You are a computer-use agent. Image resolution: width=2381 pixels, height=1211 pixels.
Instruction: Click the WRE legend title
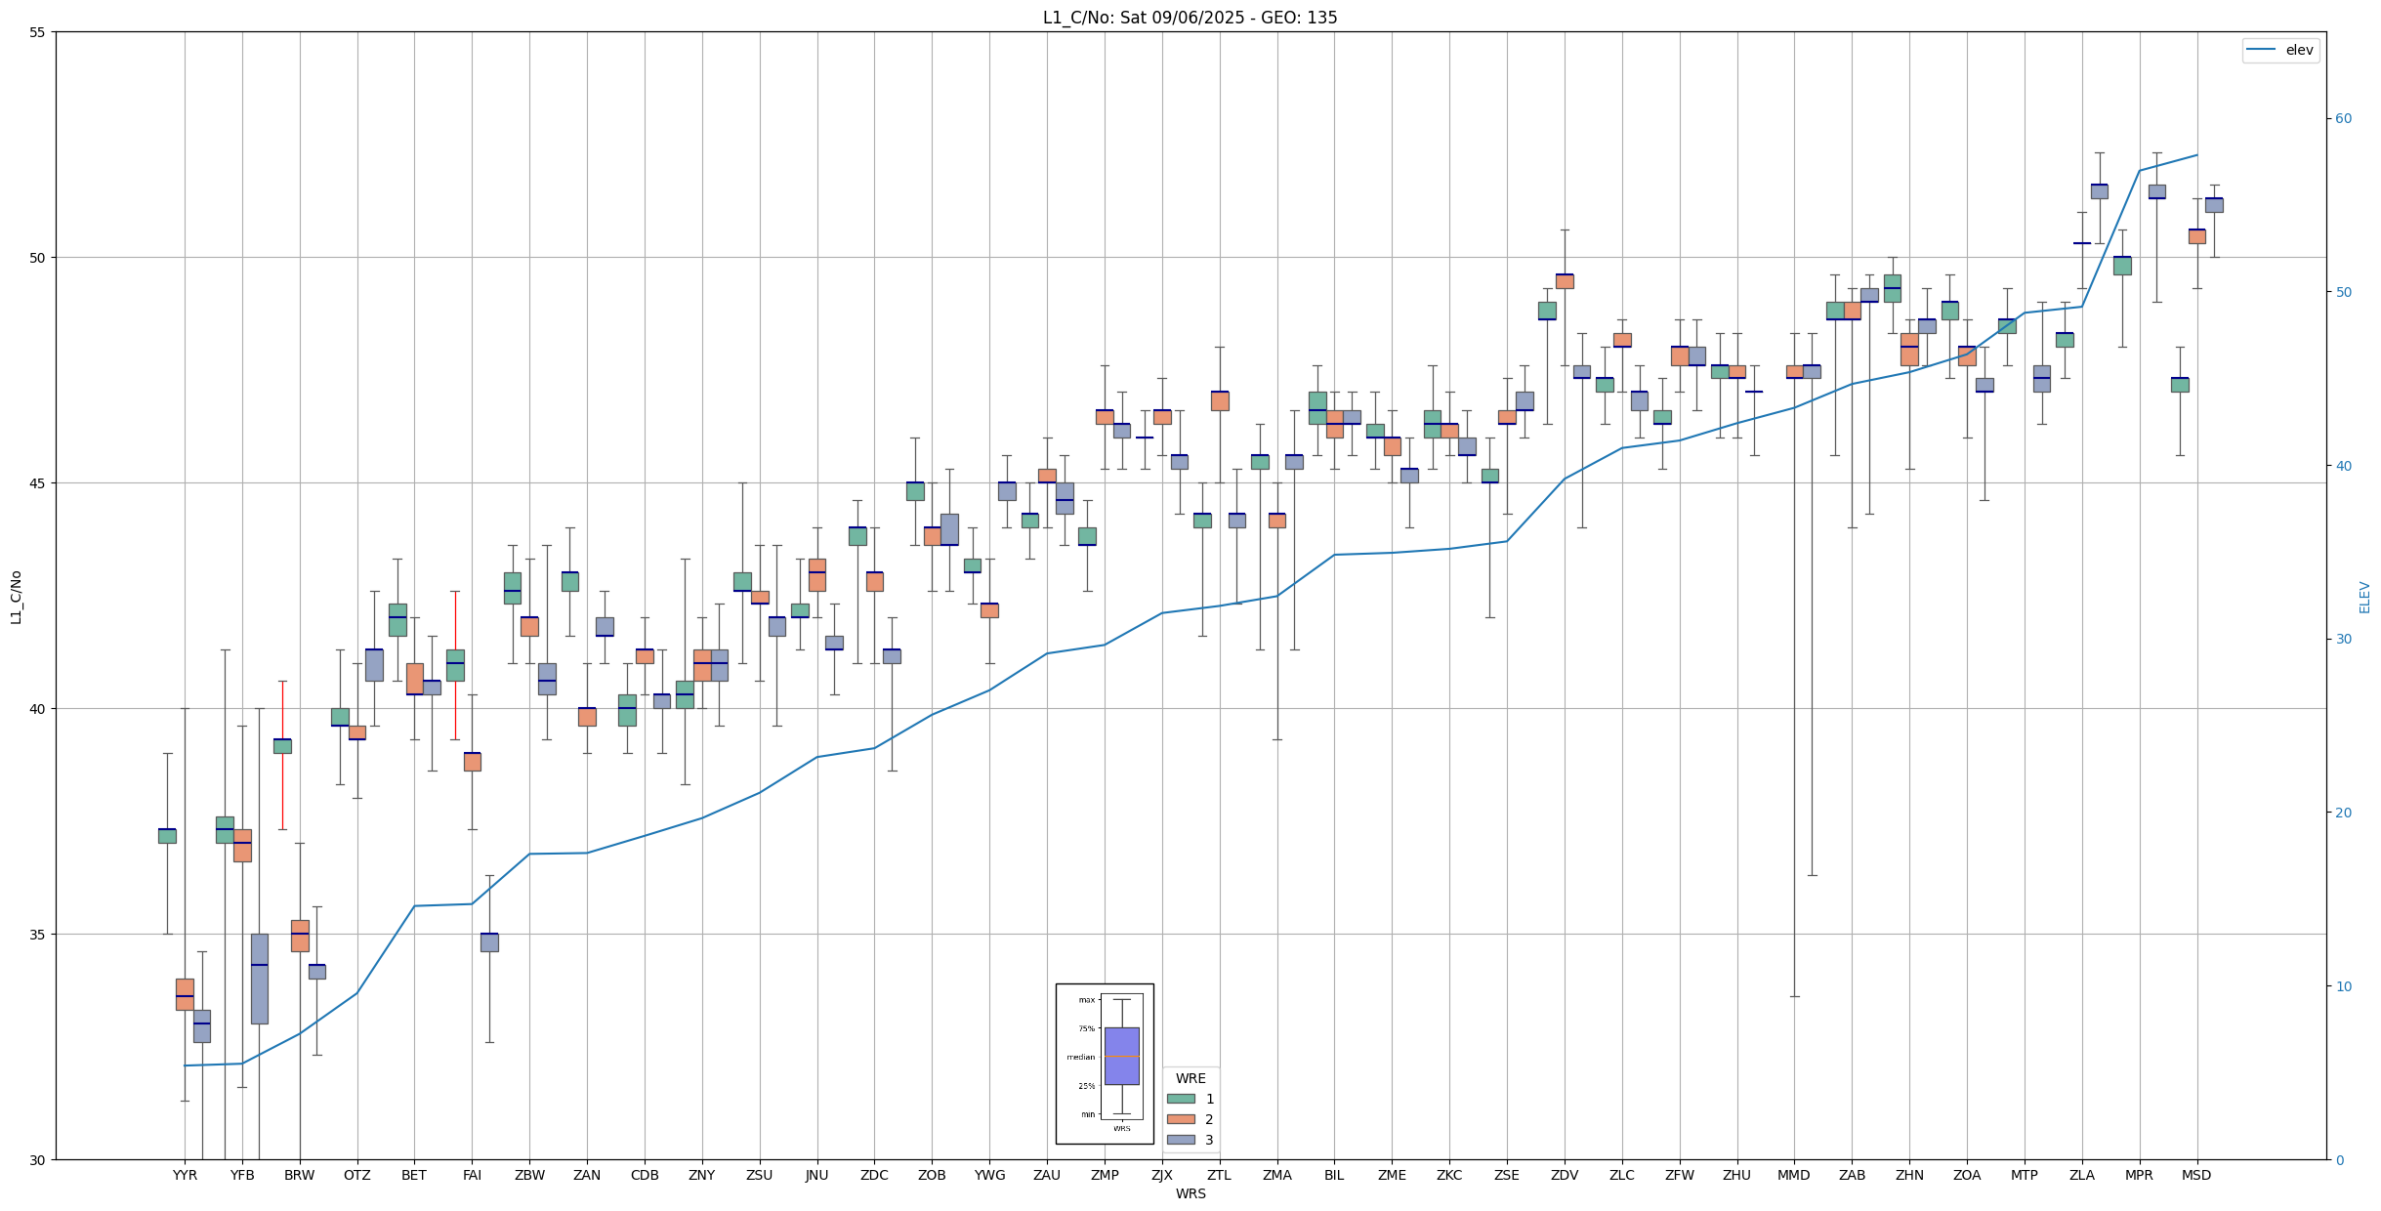click(x=1190, y=1078)
